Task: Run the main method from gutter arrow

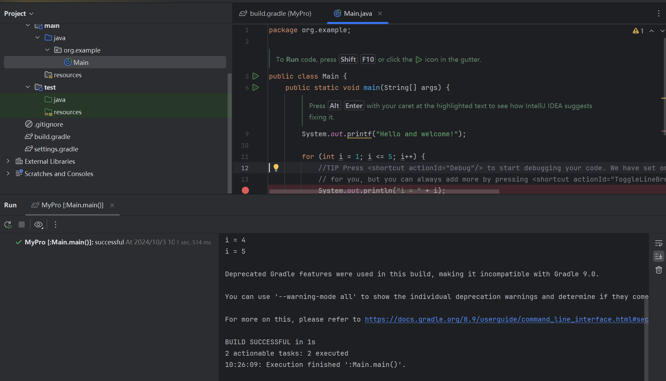Action: click(x=255, y=88)
